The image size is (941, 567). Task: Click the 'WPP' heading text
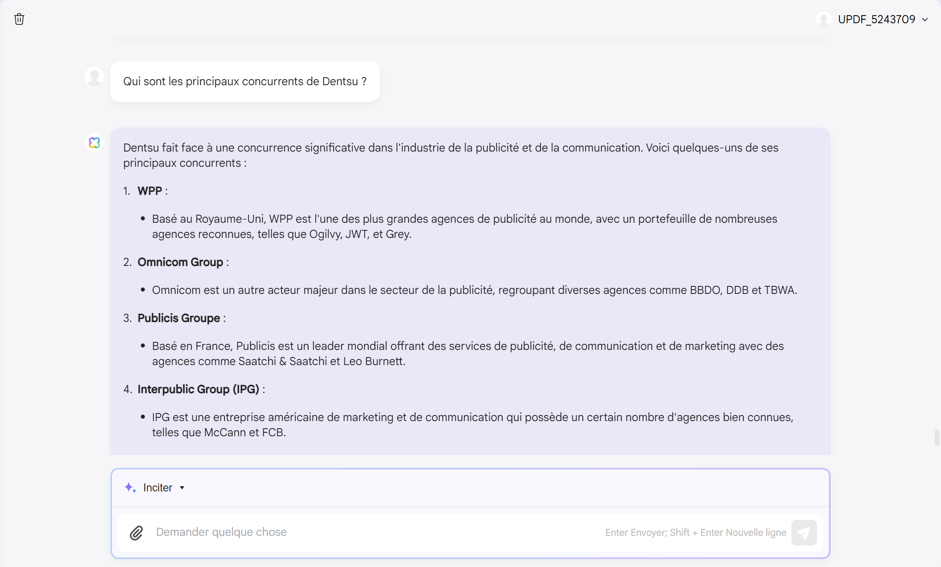tap(150, 191)
